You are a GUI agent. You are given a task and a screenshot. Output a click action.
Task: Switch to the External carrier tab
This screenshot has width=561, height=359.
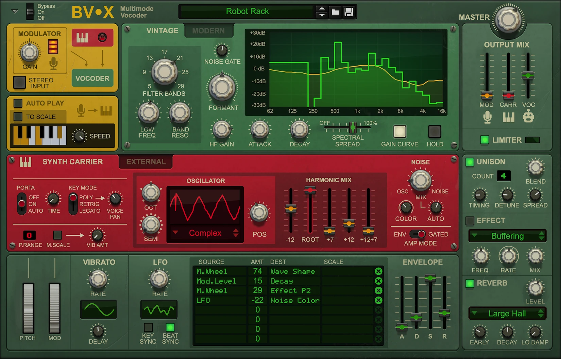click(x=146, y=162)
